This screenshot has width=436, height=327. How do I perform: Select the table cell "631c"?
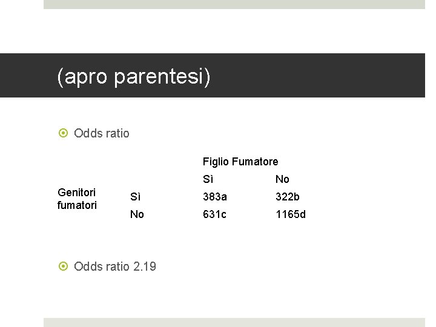pyautogui.click(x=215, y=214)
